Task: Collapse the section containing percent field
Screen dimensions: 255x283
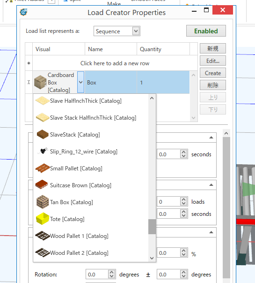Action: [211, 232]
